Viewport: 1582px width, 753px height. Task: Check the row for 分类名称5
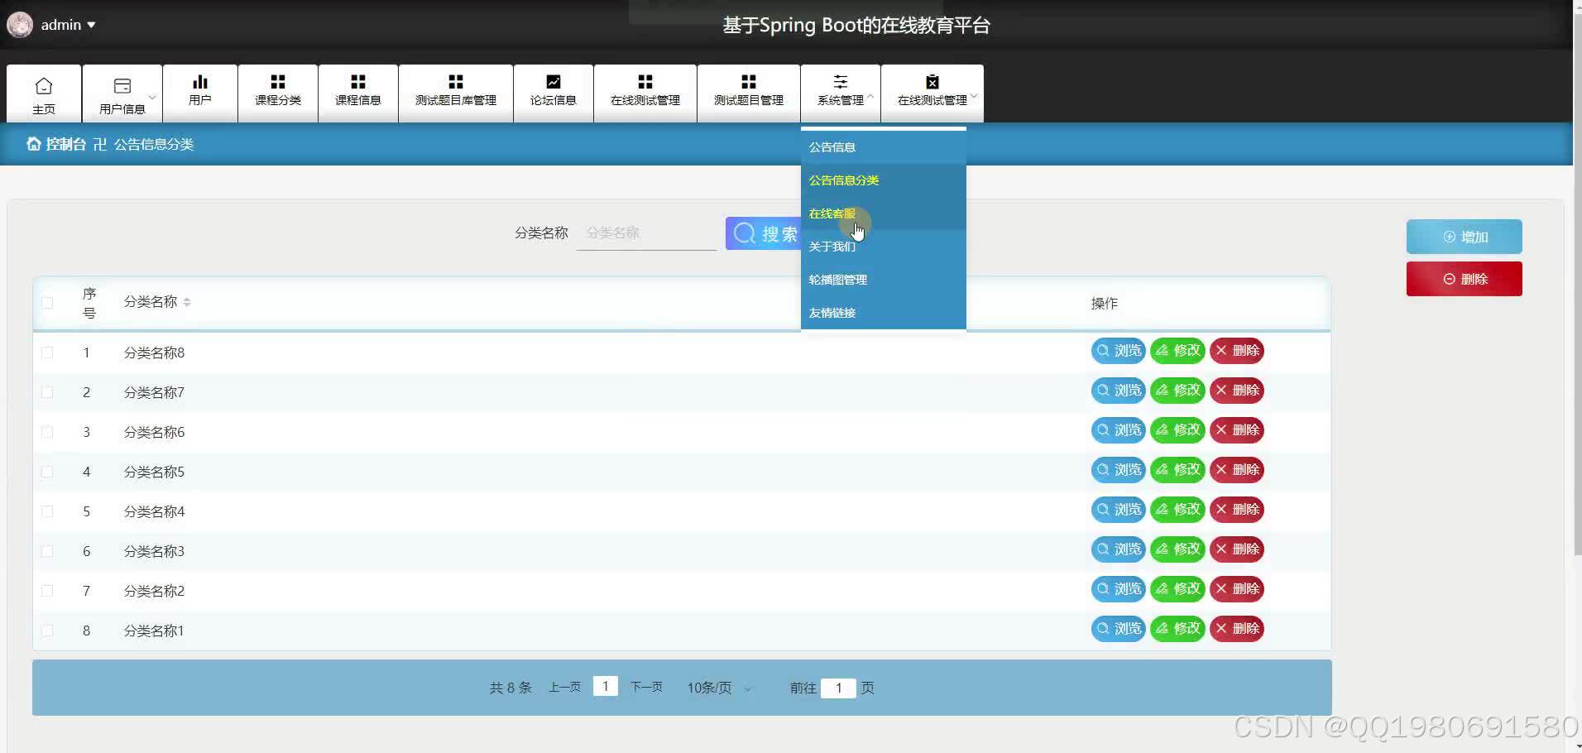pyautogui.click(x=47, y=472)
